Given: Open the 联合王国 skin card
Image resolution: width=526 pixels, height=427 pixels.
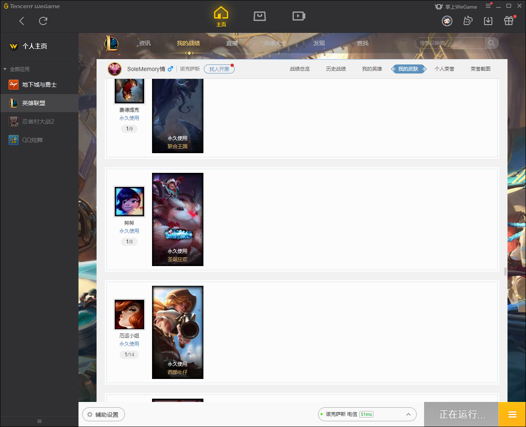Looking at the screenshot, I should pos(178,116).
